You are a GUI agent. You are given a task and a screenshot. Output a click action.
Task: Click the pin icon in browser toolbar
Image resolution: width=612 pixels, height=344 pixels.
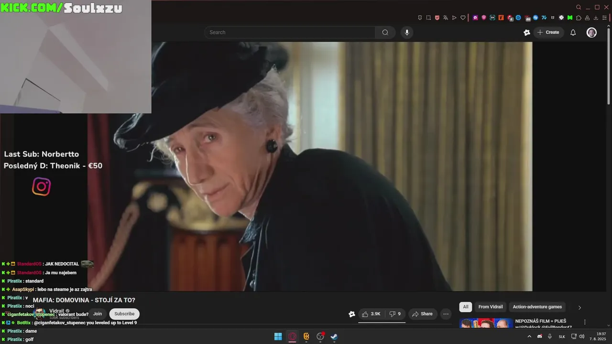(x=420, y=18)
